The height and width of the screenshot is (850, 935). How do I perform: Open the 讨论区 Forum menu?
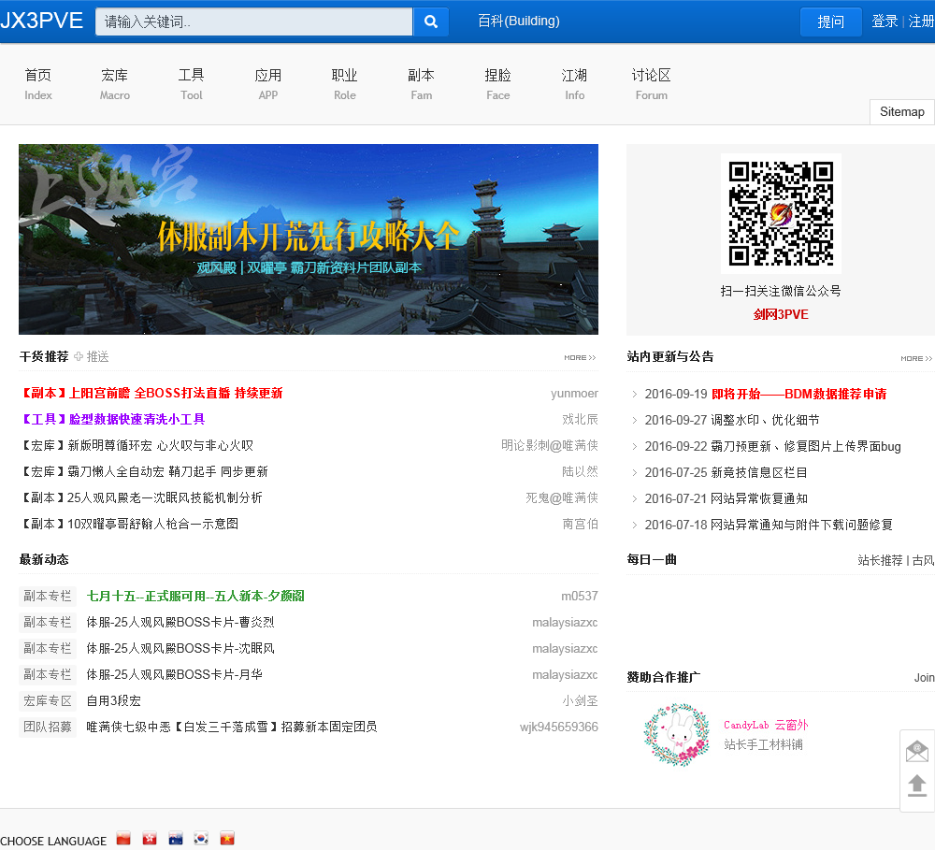click(x=651, y=84)
